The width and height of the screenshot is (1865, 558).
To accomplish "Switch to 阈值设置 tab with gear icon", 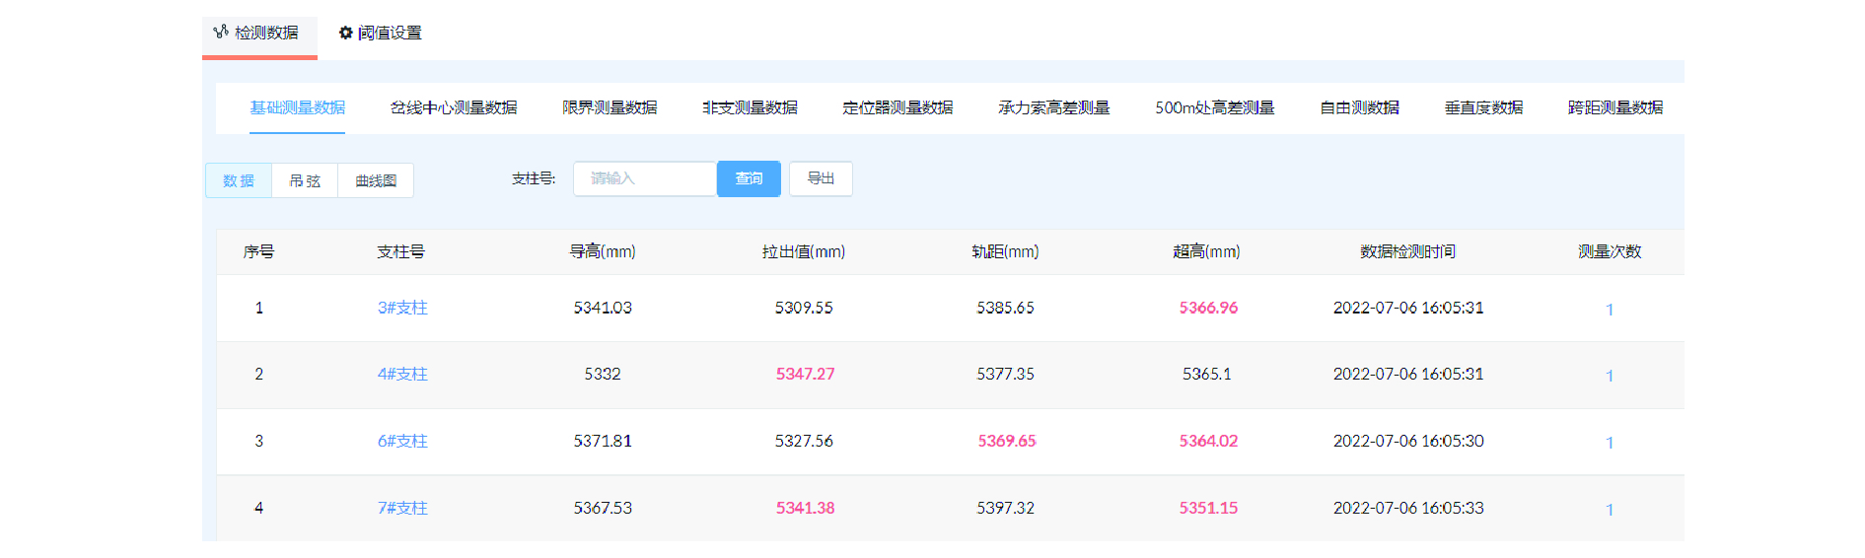I will (380, 34).
